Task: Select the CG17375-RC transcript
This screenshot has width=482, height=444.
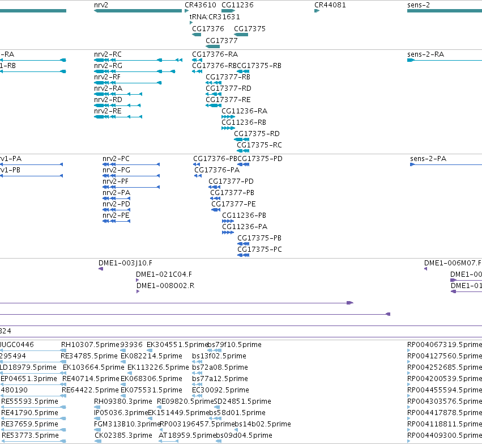Action: click(x=243, y=151)
